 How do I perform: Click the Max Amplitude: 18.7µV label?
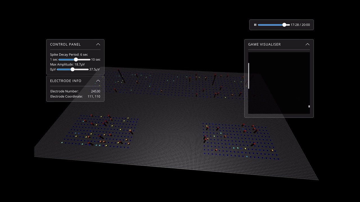pyautogui.click(x=68, y=65)
